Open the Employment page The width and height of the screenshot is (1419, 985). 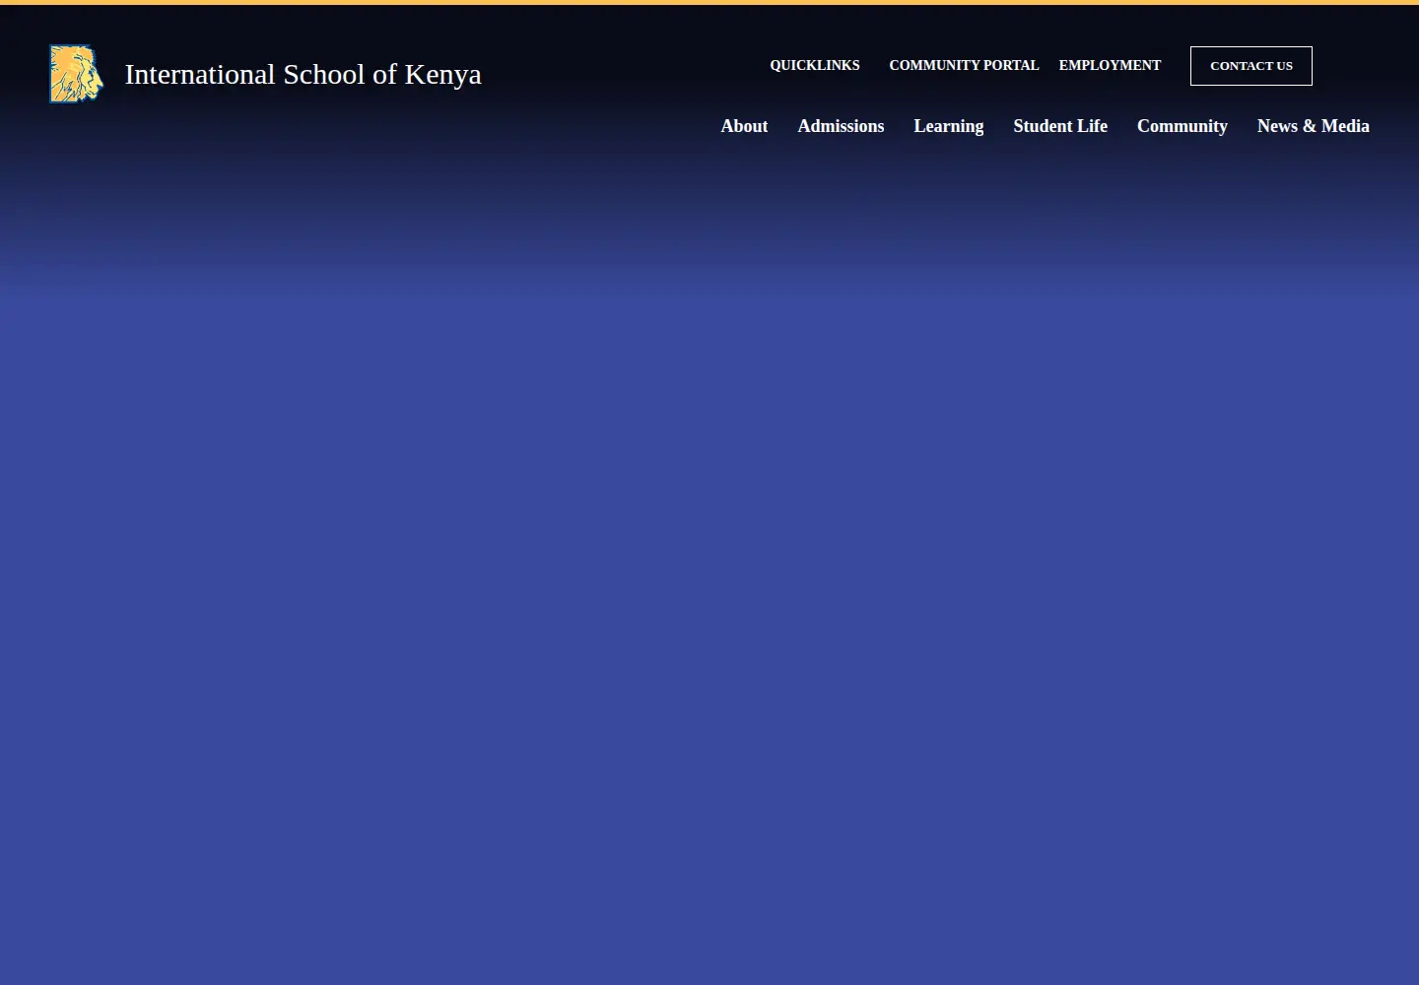pyautogui.click(x=1110, y=65)
